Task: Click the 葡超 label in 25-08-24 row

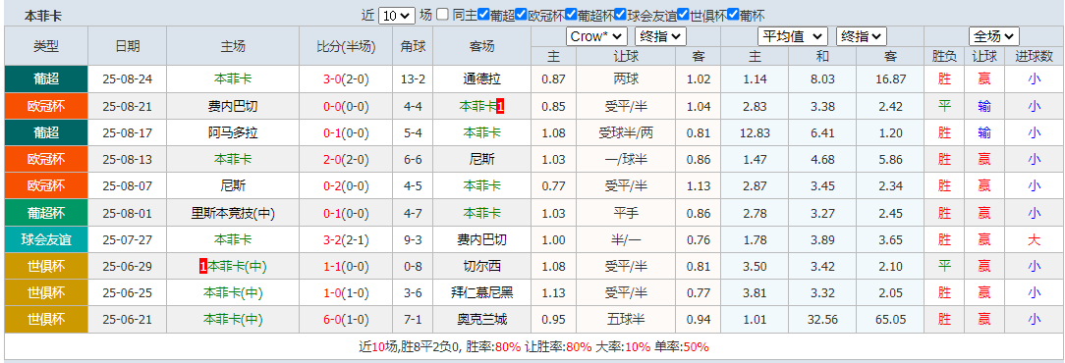Action: pyautogui.click(x=46, y=79)
